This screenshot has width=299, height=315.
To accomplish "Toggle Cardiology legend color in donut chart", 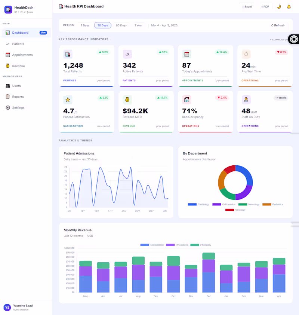I will tap(192, 204).
